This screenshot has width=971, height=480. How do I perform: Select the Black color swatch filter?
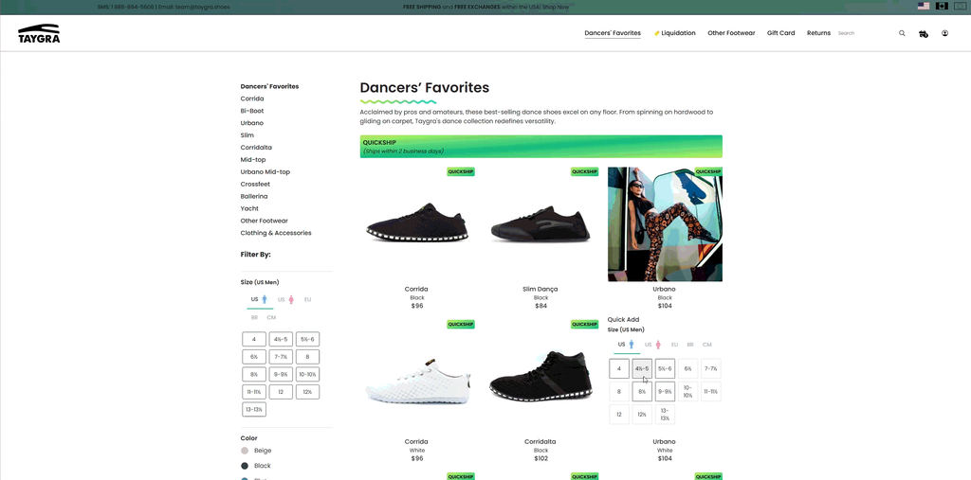click(x=245, y=466)
